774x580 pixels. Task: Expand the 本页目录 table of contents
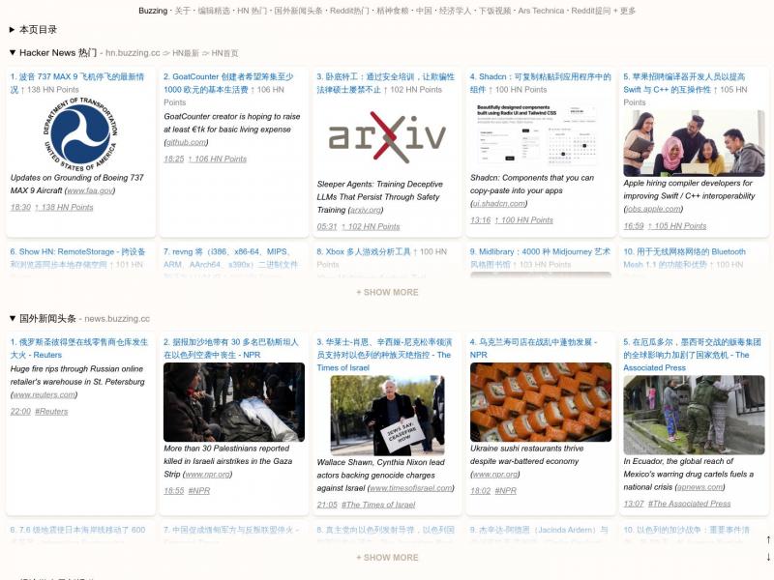[13, 30]
